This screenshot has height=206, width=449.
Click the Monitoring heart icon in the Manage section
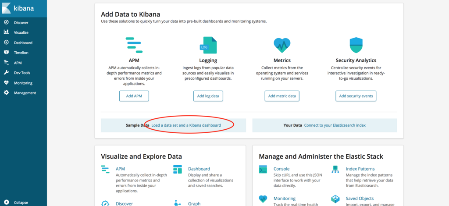263,199
